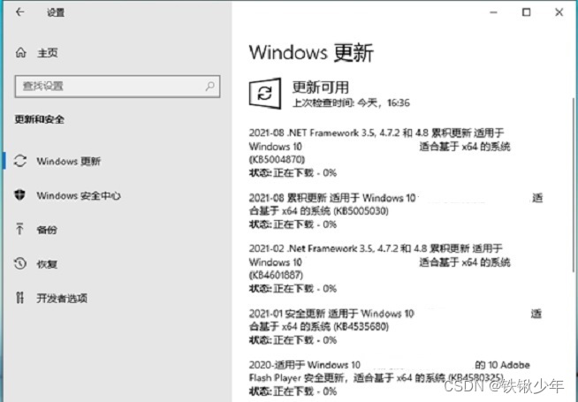578x402 pixels.
Task: Open the 开发者选项 tools icon
Action: 20,298
